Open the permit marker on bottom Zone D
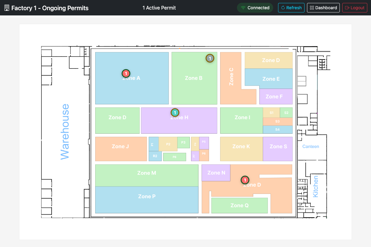 point(245,180)
